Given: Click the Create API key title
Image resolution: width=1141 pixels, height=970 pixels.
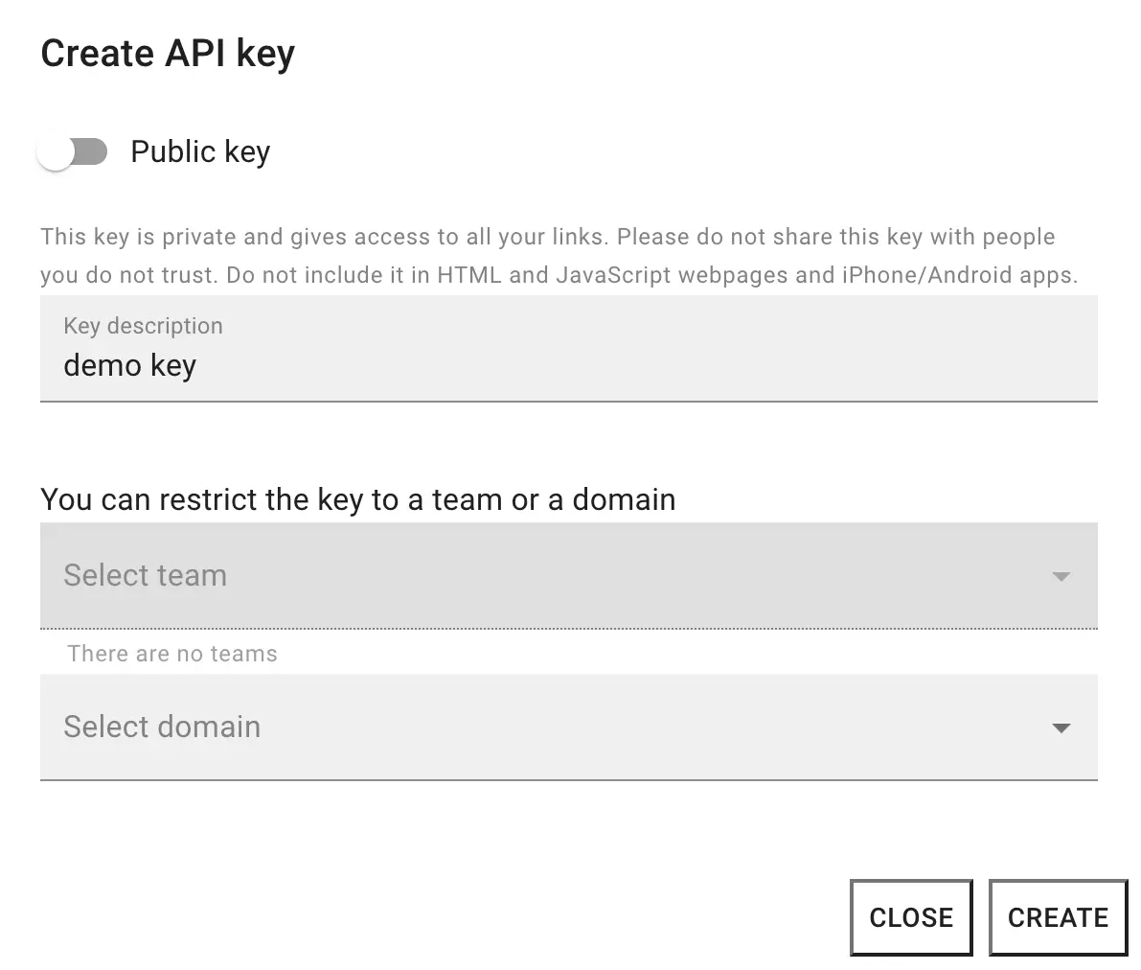Looking at the screenshot, I should point(168,54).
